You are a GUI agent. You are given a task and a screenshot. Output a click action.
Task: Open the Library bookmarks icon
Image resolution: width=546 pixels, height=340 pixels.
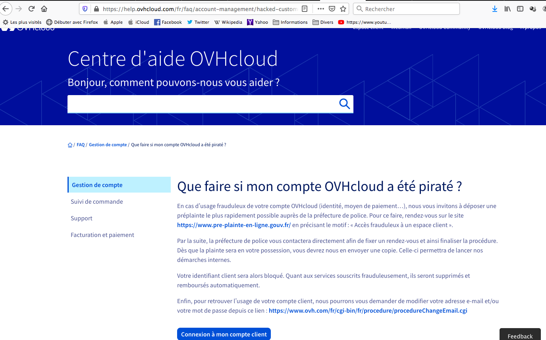tap(507, 9)
